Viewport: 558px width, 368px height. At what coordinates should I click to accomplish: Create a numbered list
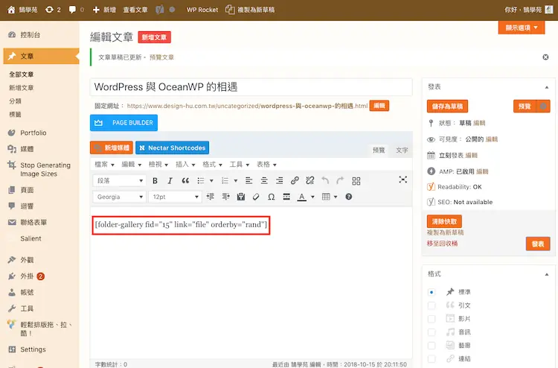tap(225, 180)
